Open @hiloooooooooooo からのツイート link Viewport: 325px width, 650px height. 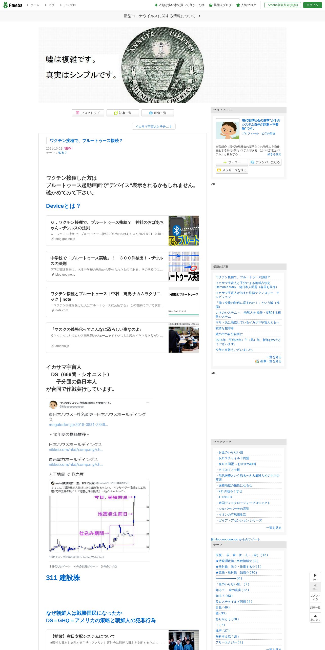coord(235,539)
